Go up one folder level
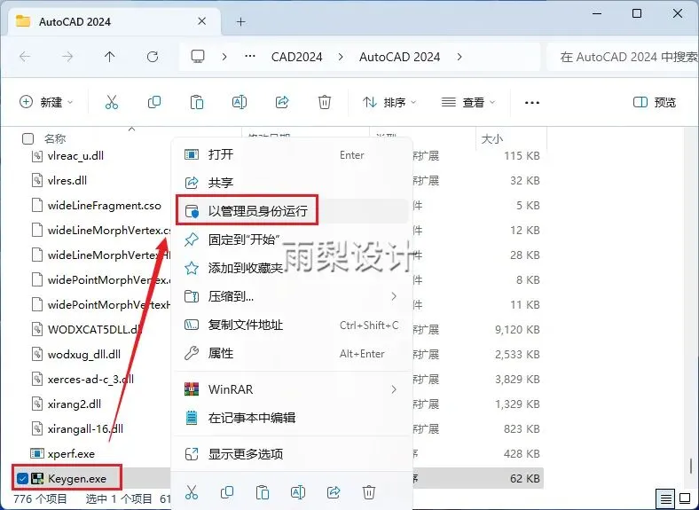 pyautogui.click(x=109, y=57)
